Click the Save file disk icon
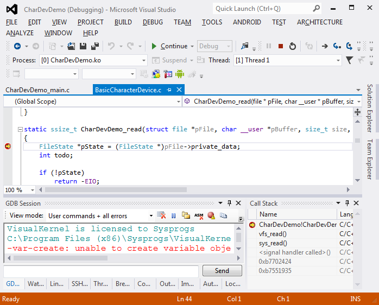The height and width of the screenshot is (305, 379). [x=83, y=46]
